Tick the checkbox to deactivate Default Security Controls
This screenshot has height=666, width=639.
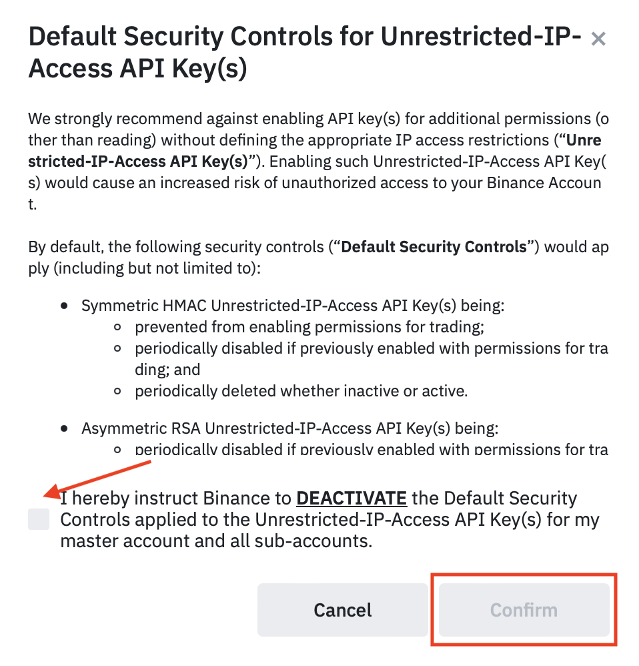[39, 520]
